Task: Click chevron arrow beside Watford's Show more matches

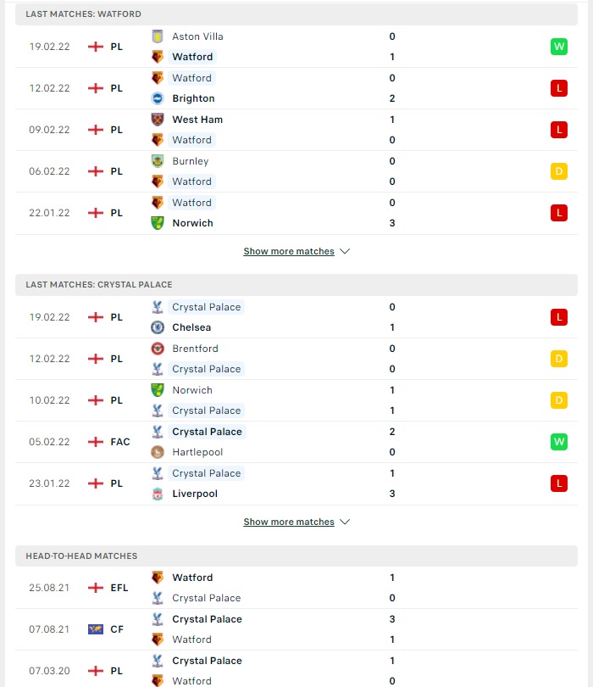Action: click(345, 252)
